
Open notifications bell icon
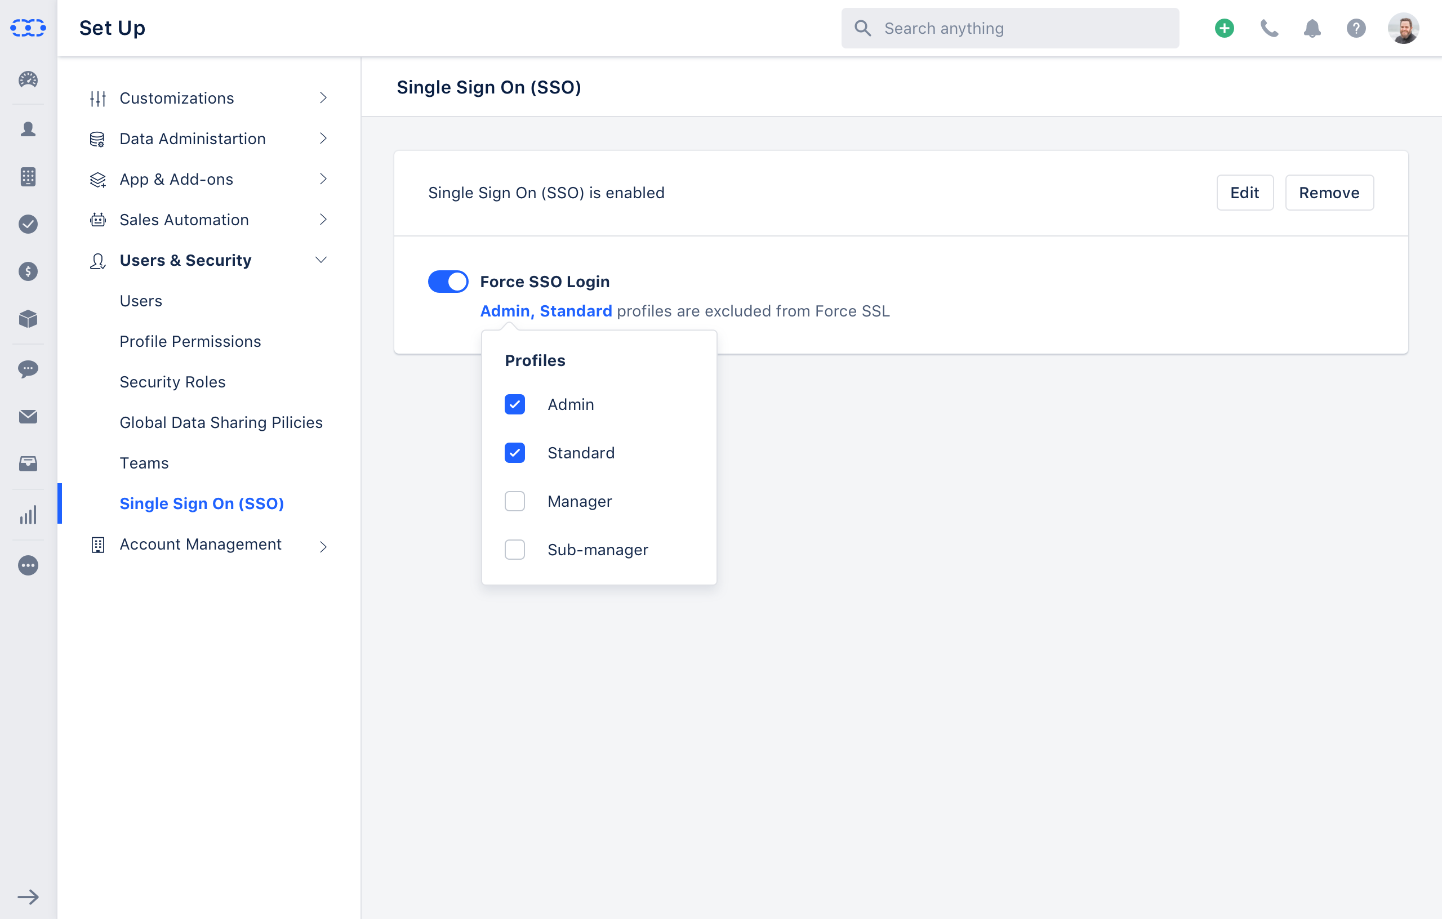1312,28
